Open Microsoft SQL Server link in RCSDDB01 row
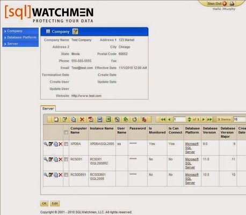Viewport: 246px width, 215px height. [192, 179]
